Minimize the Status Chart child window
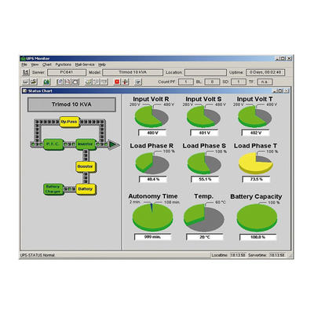This screenshot has width=314, height=314. (x=275, y=91)
